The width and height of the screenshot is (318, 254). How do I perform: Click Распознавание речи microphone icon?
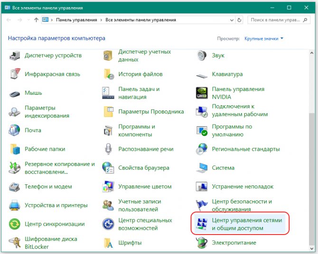[108, 149]
